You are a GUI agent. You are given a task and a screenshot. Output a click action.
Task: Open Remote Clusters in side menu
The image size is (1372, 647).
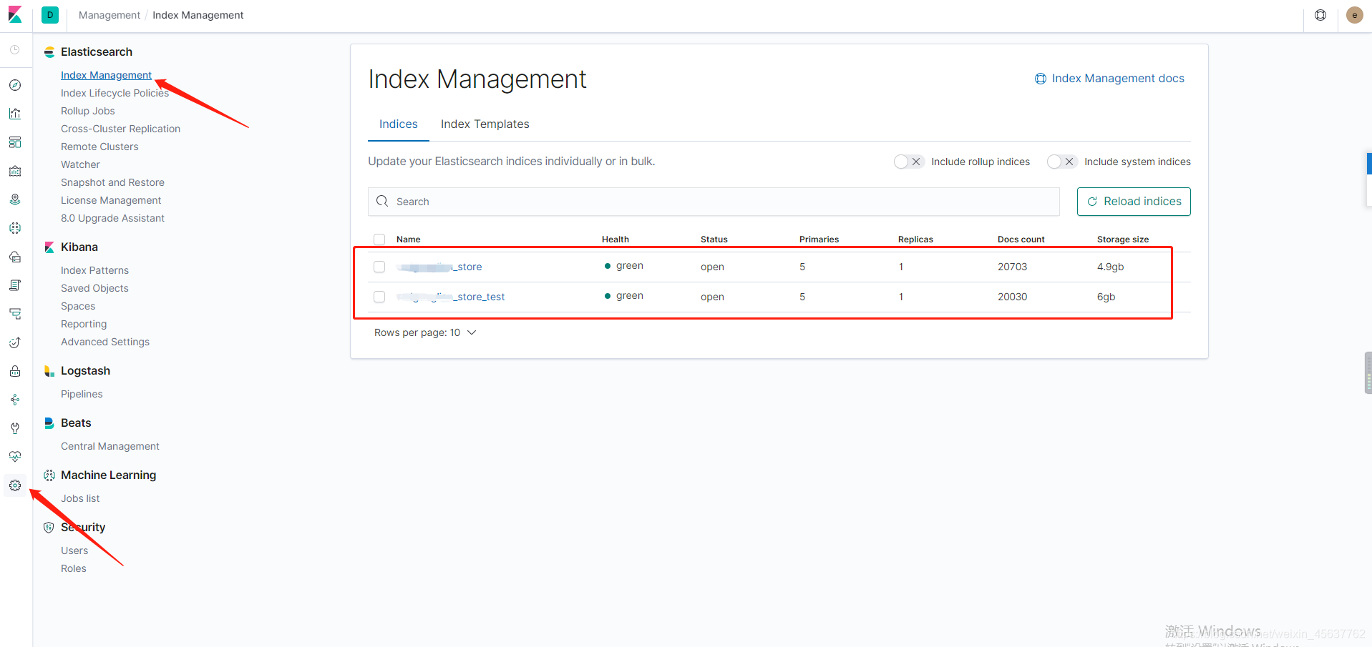[99, 147]
